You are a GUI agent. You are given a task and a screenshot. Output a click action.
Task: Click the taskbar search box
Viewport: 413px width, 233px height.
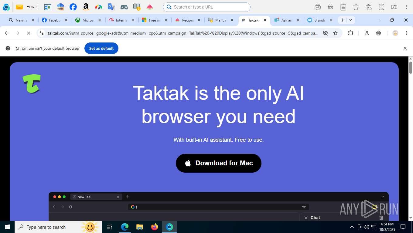point(58,227)
